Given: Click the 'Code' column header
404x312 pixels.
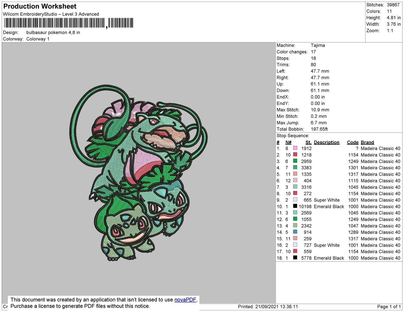Looking at the screenshot, I should (x=352, y=142).
